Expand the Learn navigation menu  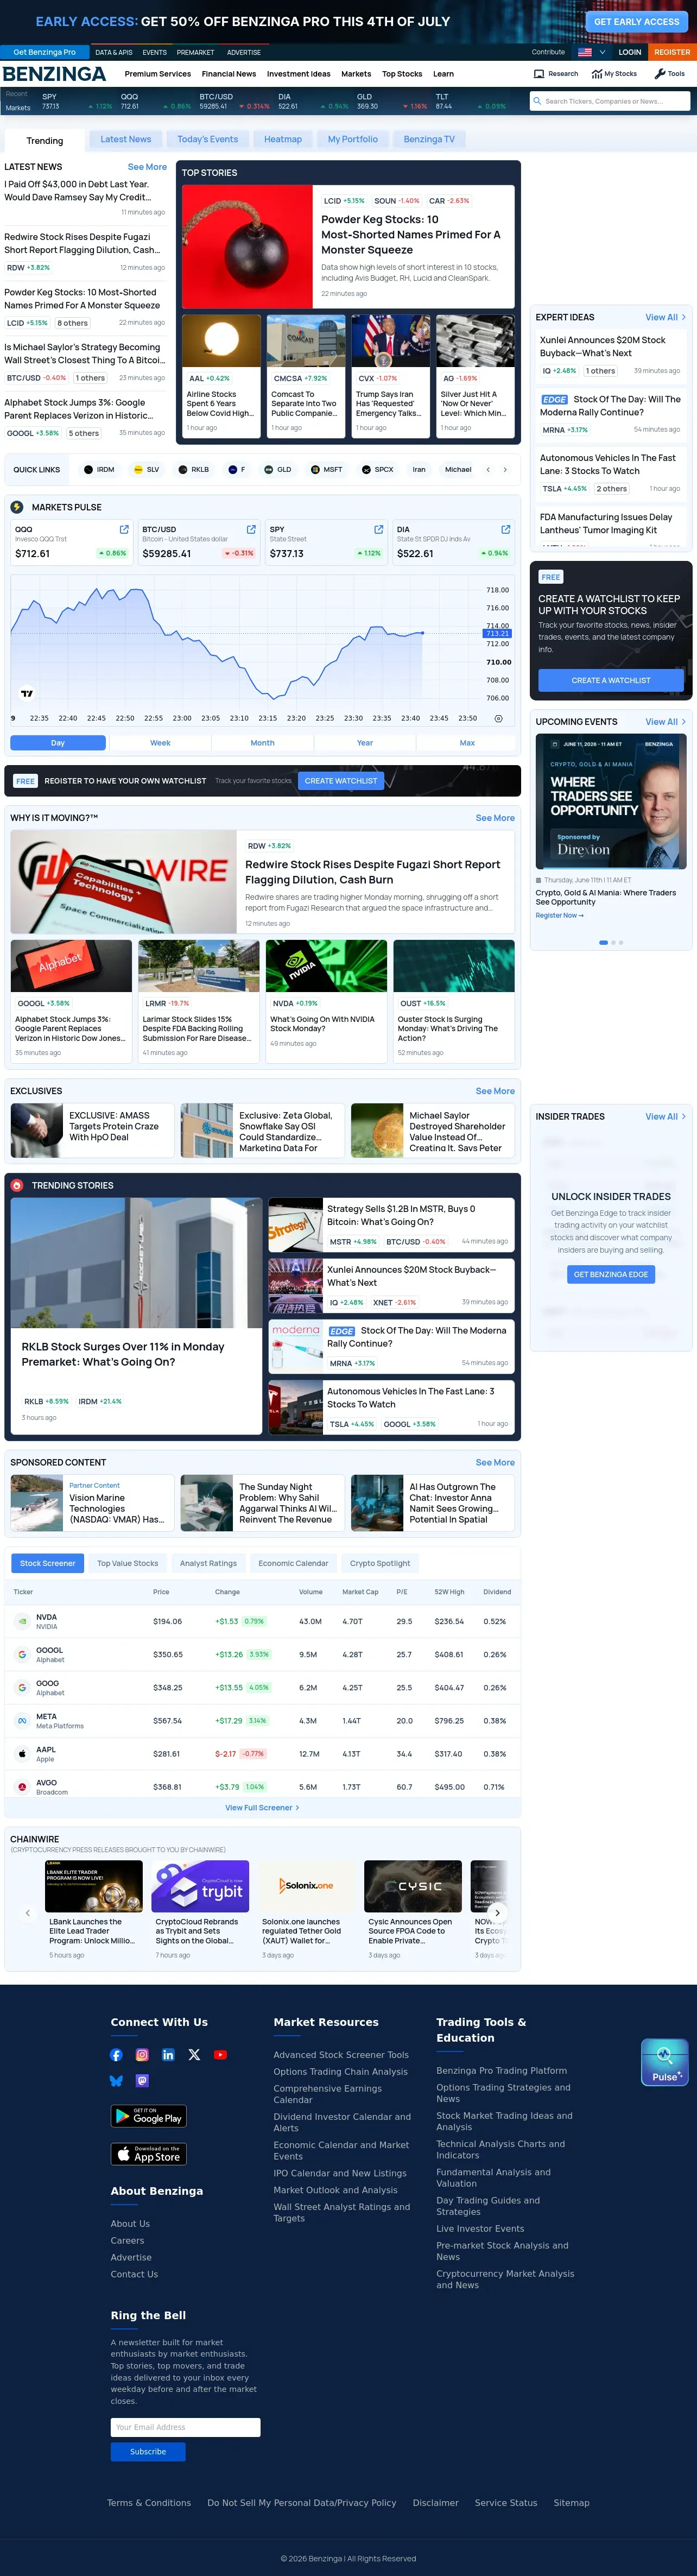point(443,74)
